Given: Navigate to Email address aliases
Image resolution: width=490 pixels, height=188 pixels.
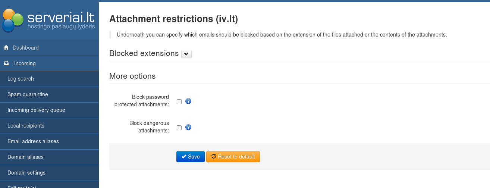Looking at the screenshot, I should click(33, 141).
